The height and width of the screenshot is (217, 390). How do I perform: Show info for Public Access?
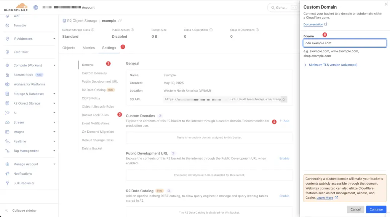[x=132, y=30]
